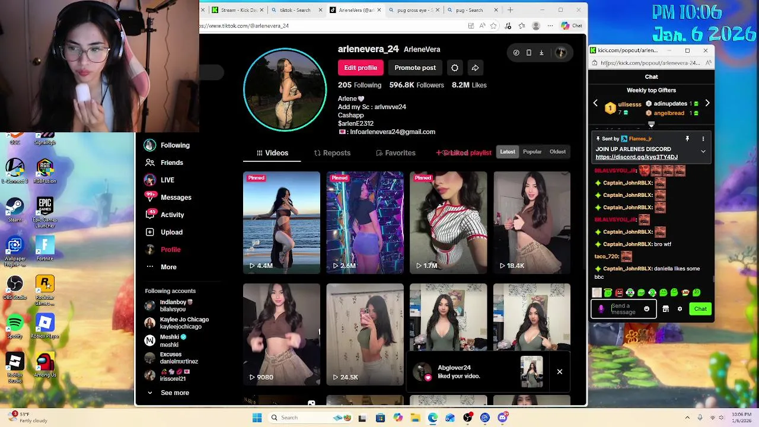Send message with green Chat button
The height and width of the screenshot is (427, 759).
click(700, 309)
